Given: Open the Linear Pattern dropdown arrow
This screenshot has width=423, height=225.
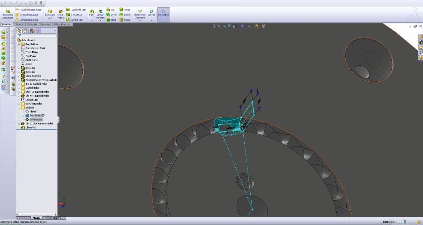Looking at the screenshot, I should coord(100,21).
